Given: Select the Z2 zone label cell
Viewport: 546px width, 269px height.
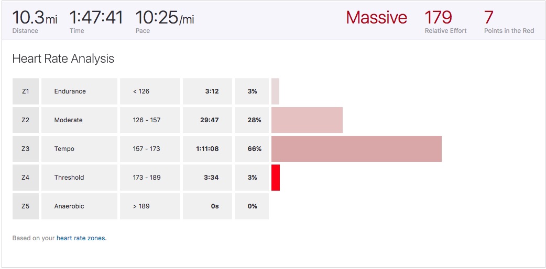Looking at the screenshot, I should click(26, 120).
